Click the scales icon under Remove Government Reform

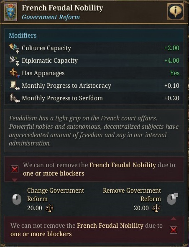[x=156, y=208]
